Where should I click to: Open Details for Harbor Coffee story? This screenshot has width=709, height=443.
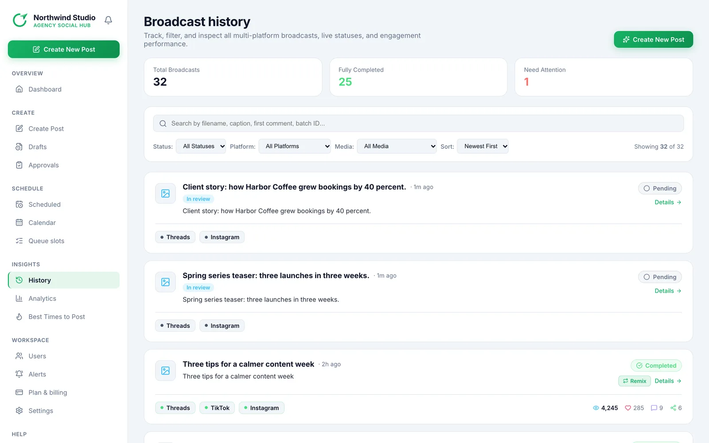(x=668, y=202)
